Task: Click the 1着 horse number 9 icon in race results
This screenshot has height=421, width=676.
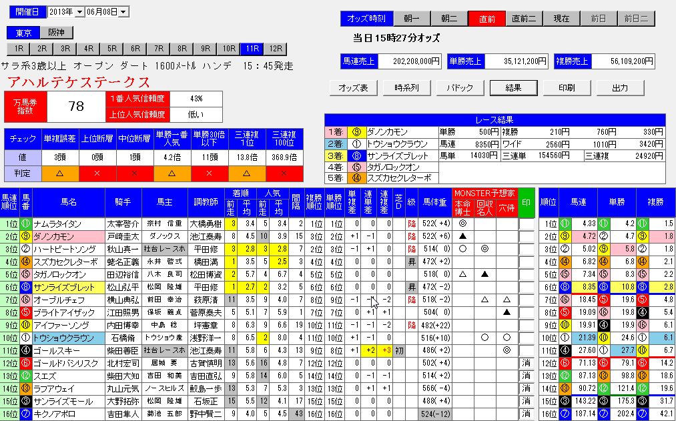Action: click(356, 132)
